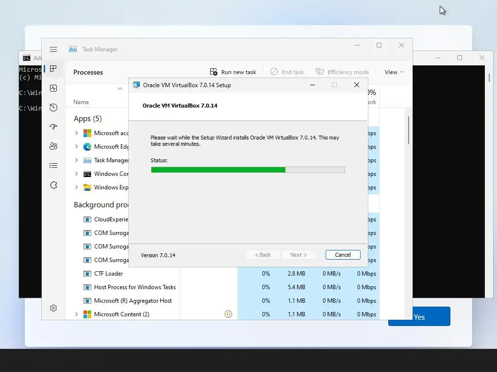Click the End task circle icon
The width and height of the screenshot is (497, 372).
pos(274,72)
